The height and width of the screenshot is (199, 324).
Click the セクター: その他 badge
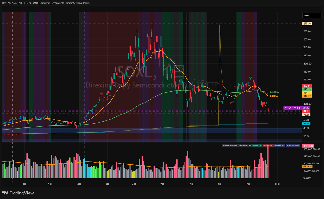pyautogui.click(x=293, y=146)
